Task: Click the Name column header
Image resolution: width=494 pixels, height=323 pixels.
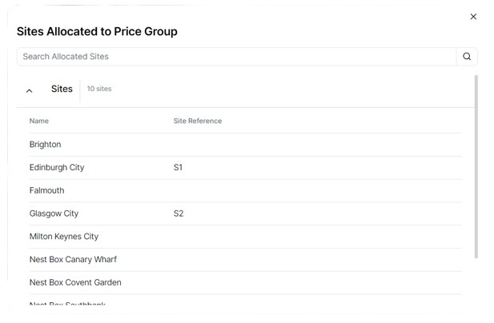Action: 39,122
